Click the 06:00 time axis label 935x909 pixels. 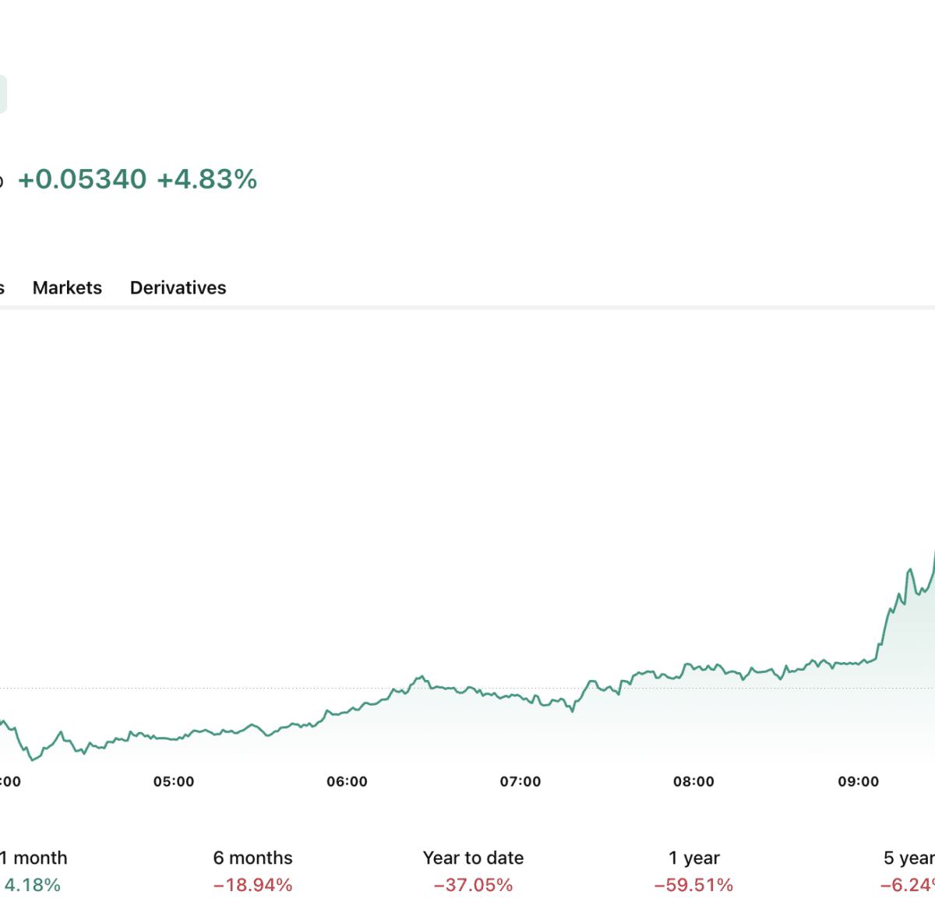[x=347, y=781]
